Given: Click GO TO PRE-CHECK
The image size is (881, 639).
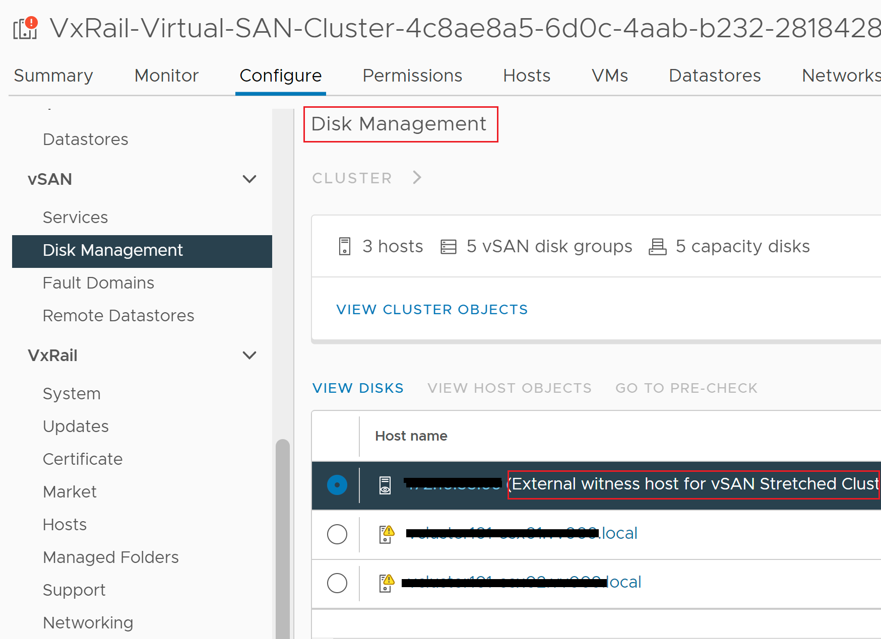Looking at the screenshot, I should [686, 388].
